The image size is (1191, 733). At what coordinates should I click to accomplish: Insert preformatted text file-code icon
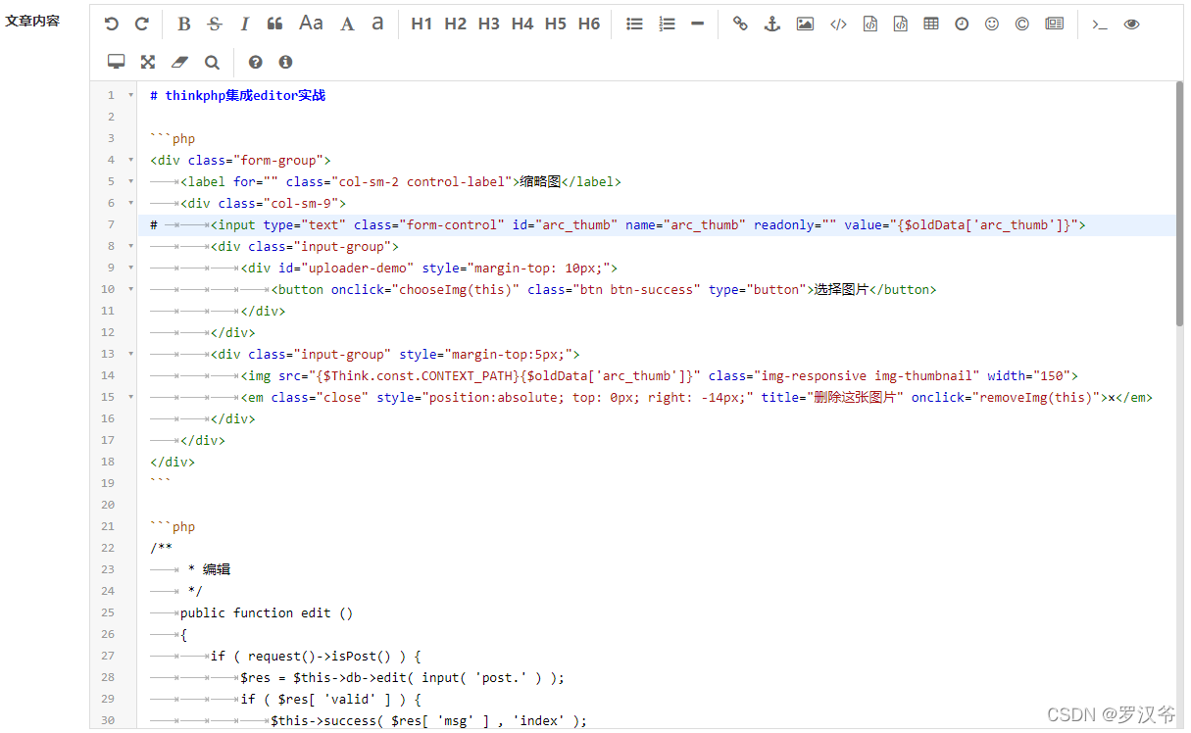coord(869,24)
